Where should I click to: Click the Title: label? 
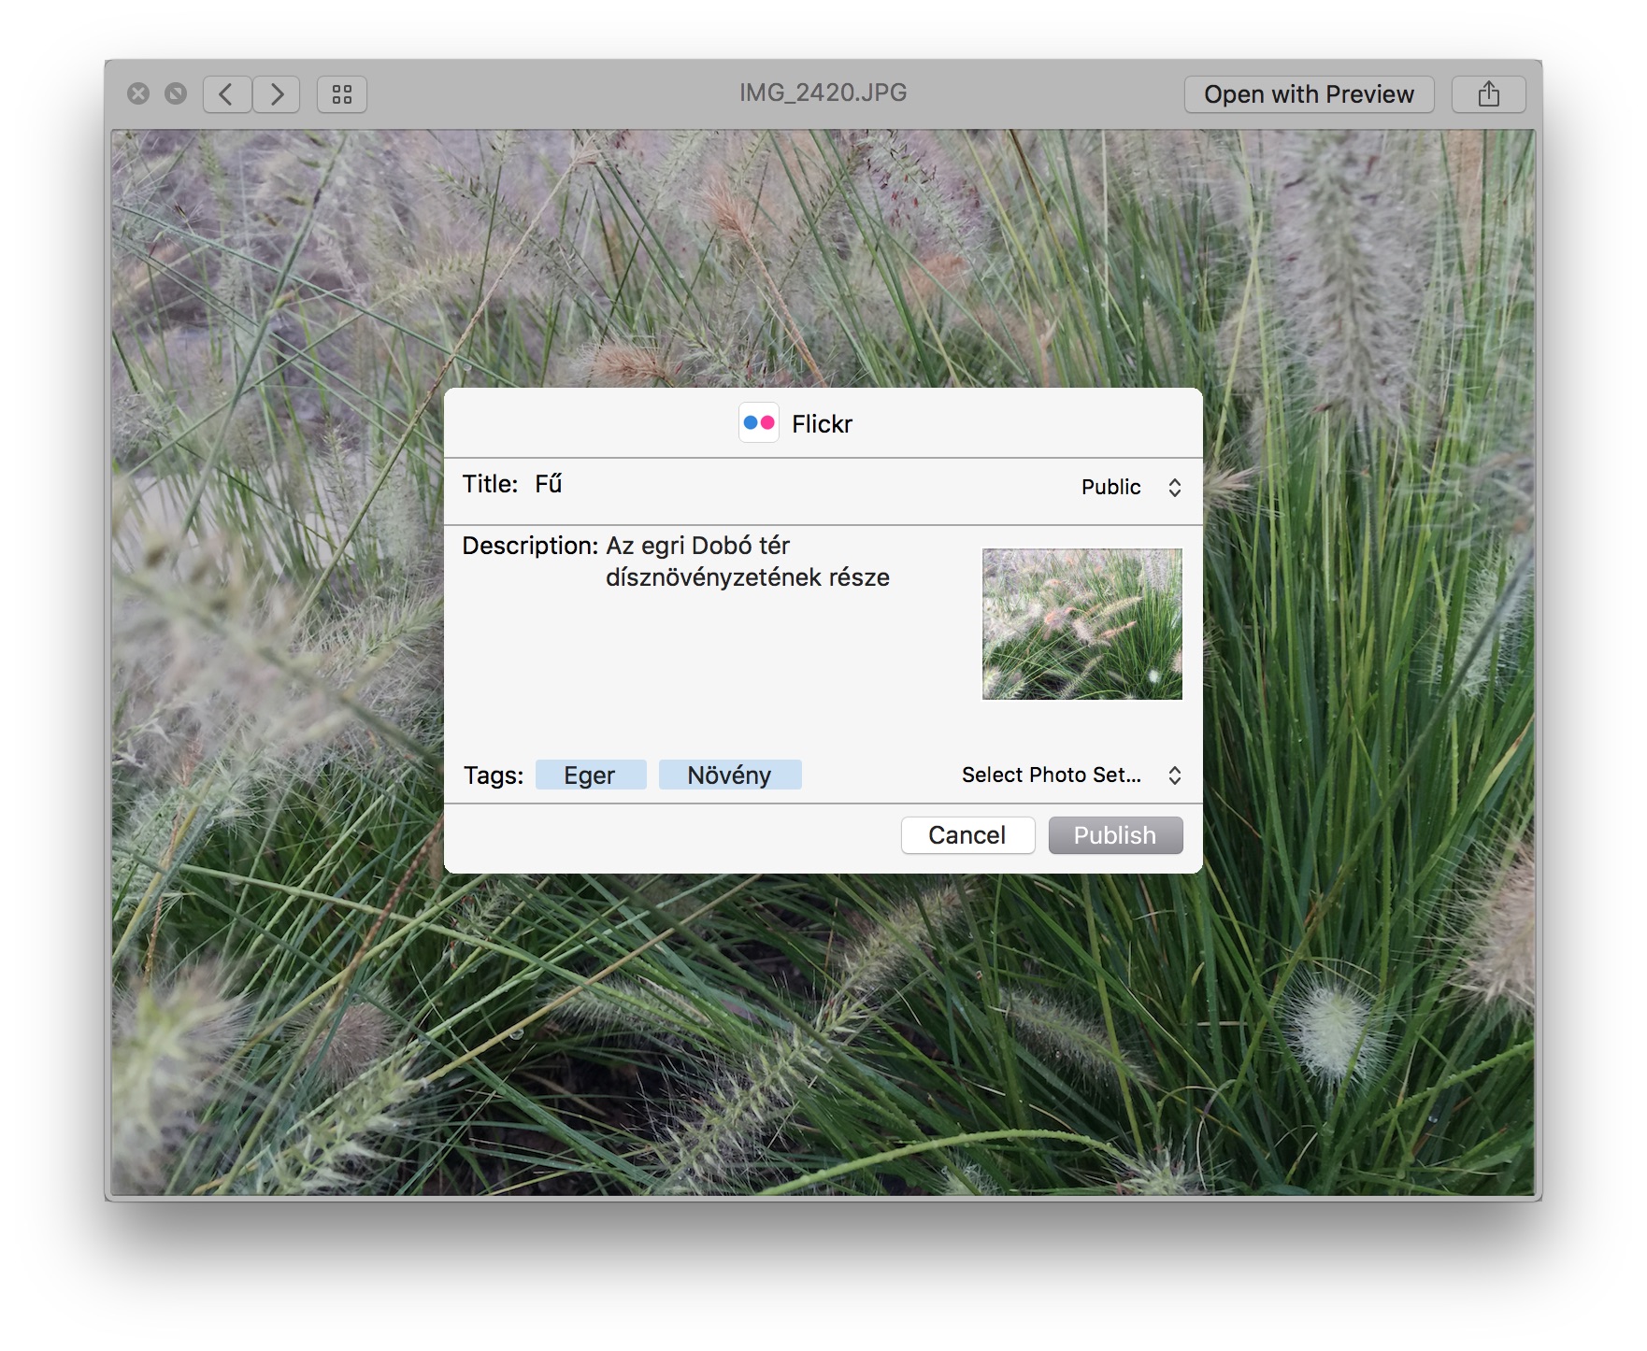tap(490, 484)
